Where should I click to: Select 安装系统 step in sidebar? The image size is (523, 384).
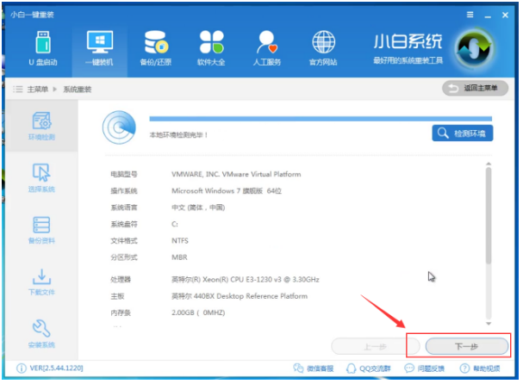[x=41, y=334]
